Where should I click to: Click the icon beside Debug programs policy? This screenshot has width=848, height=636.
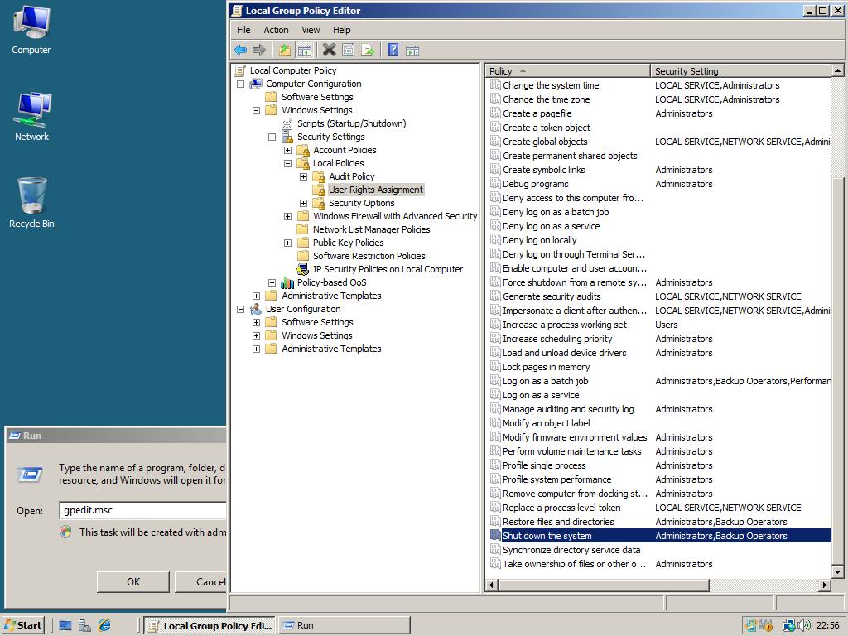coord(495,184)
